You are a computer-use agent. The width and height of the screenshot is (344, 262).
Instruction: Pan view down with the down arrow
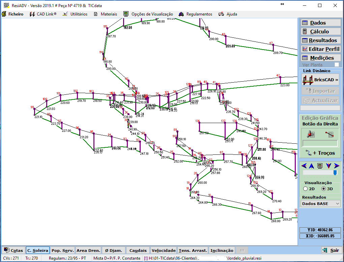click(328, 166)
